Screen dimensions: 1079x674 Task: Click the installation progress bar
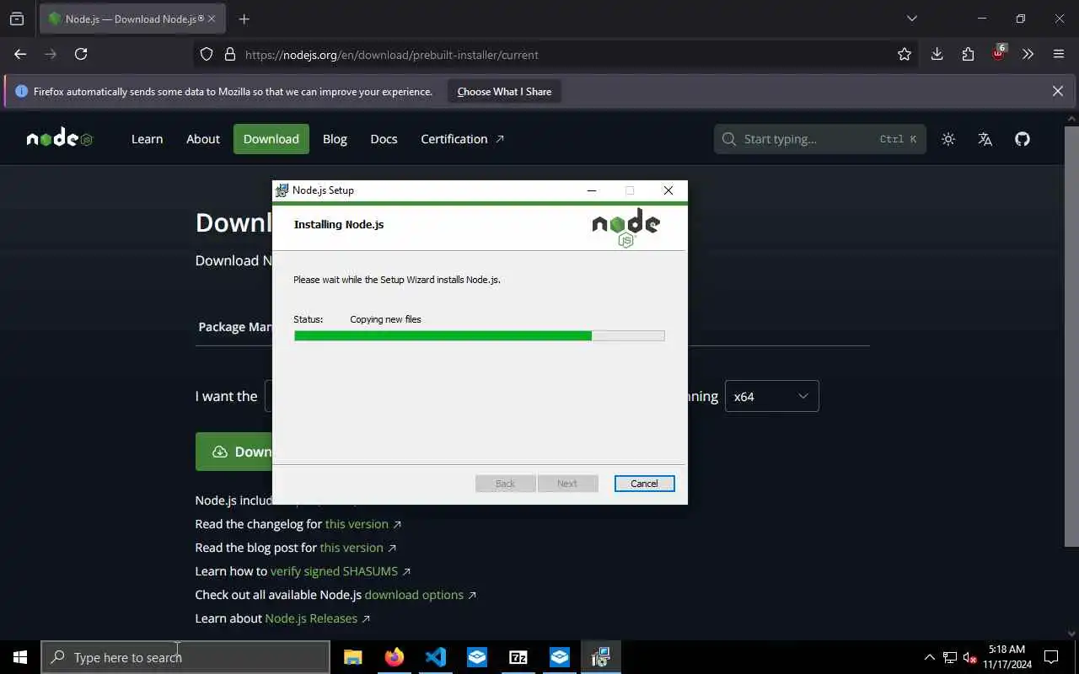pyautogui.click(x=479, y=335)
